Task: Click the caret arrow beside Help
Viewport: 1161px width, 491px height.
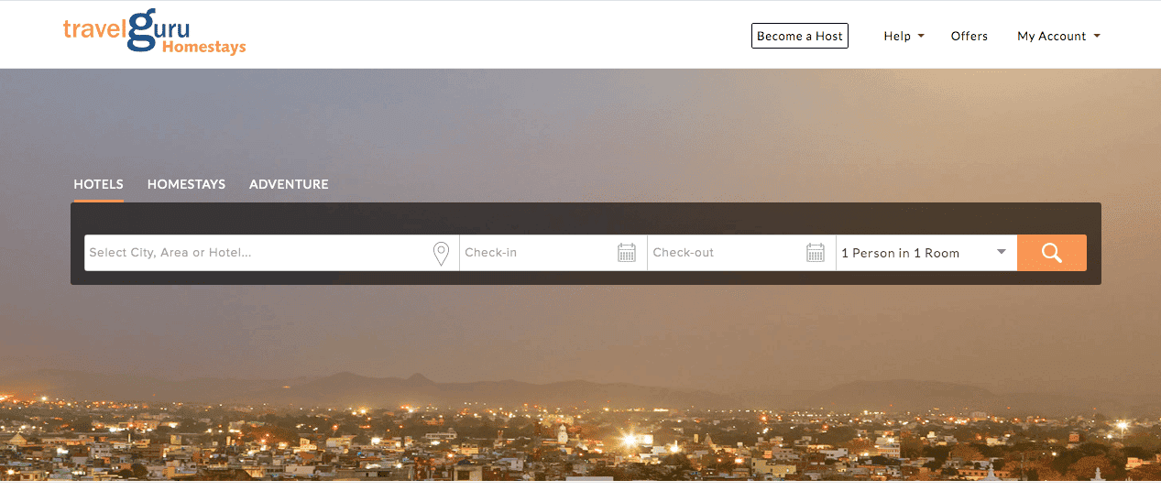Action: [x=921, y=37]
